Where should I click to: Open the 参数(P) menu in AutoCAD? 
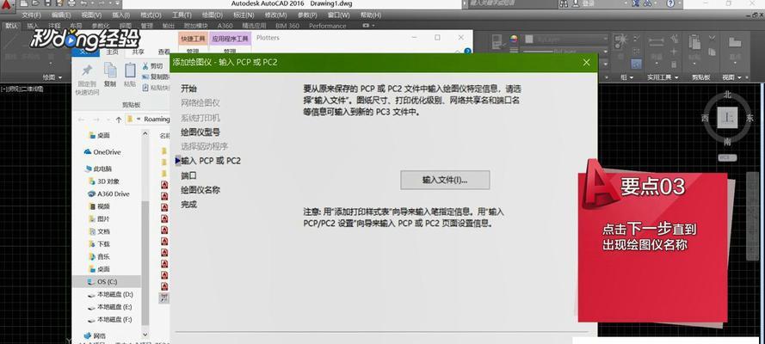(x=307, y=15)
